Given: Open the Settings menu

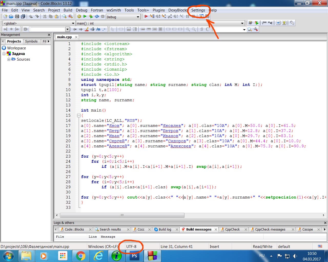Looking at the screenshot, I should [198, 10].
